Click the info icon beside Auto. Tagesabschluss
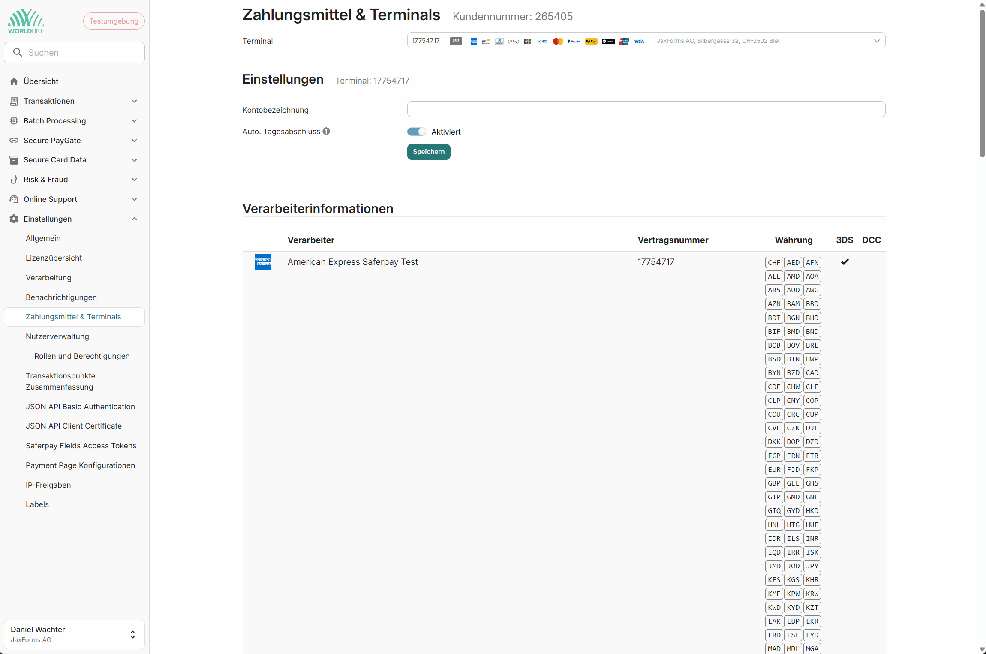The image size is (986, 654). click(x=326, y=132)
